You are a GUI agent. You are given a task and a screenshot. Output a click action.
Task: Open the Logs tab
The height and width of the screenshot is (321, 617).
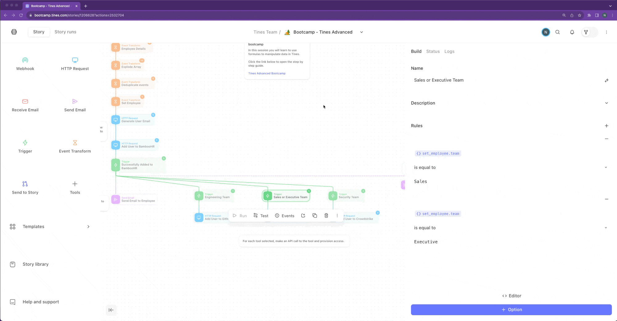449,51
